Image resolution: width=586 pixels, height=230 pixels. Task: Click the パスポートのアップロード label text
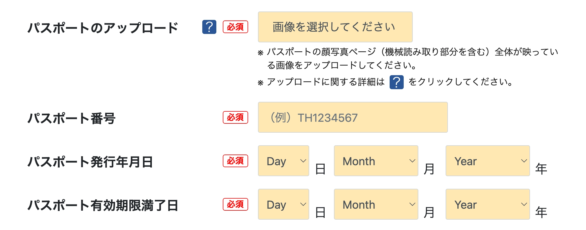tap(103, 28)
